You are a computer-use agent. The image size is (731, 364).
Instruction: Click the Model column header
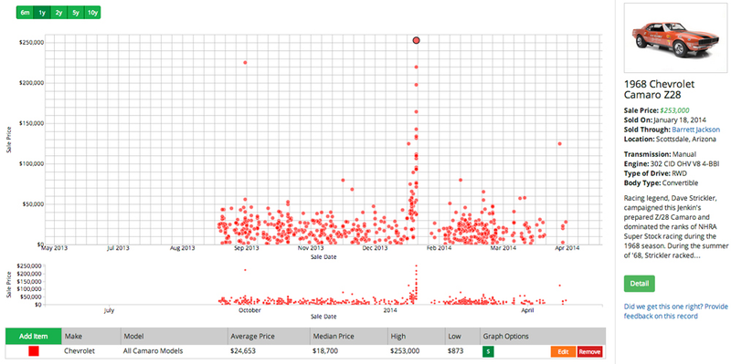tap(175, 336)
